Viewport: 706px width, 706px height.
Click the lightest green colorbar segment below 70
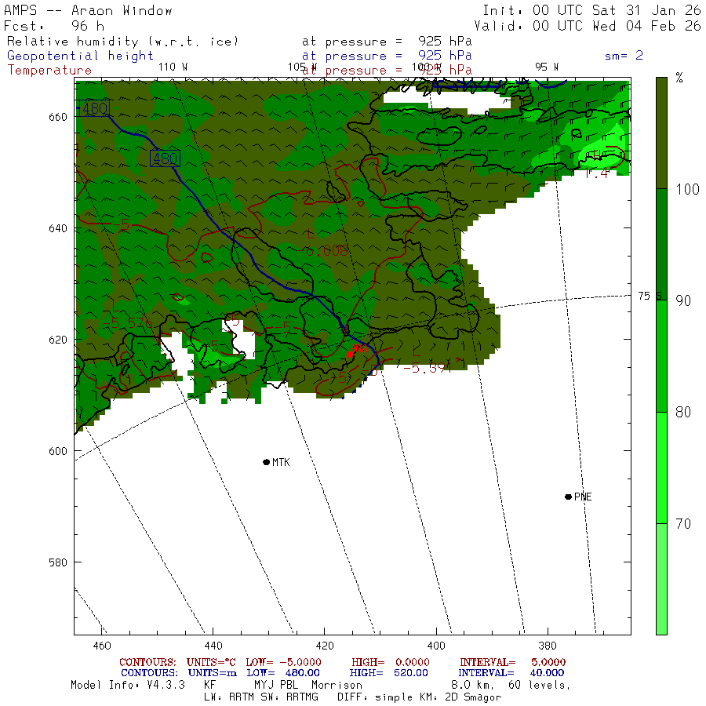(661, 579)
